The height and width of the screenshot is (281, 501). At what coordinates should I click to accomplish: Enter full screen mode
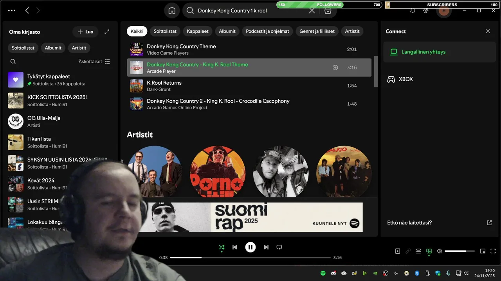493,251
